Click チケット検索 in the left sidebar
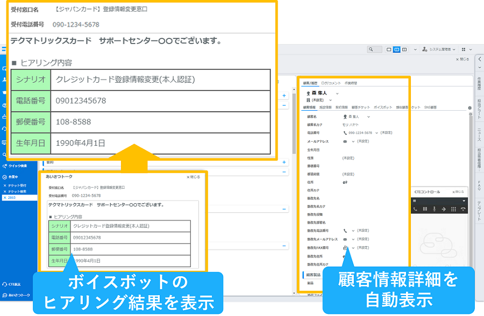Image resolution: width=484 pixels, height=316 pixels. [x=18, y=191]
